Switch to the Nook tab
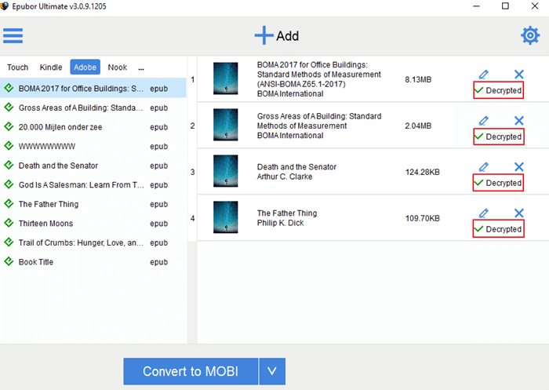 (118, 67)
